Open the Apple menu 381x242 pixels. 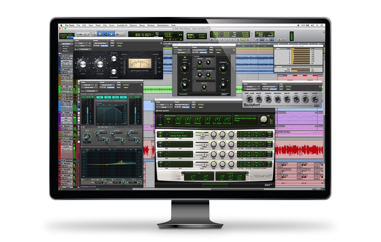tap(61, 25)
